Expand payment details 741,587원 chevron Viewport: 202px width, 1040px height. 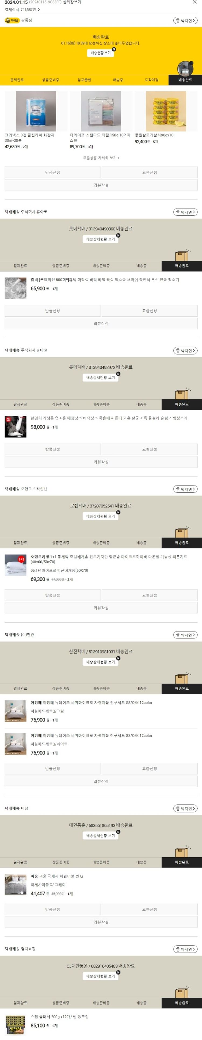pos(39,9)
